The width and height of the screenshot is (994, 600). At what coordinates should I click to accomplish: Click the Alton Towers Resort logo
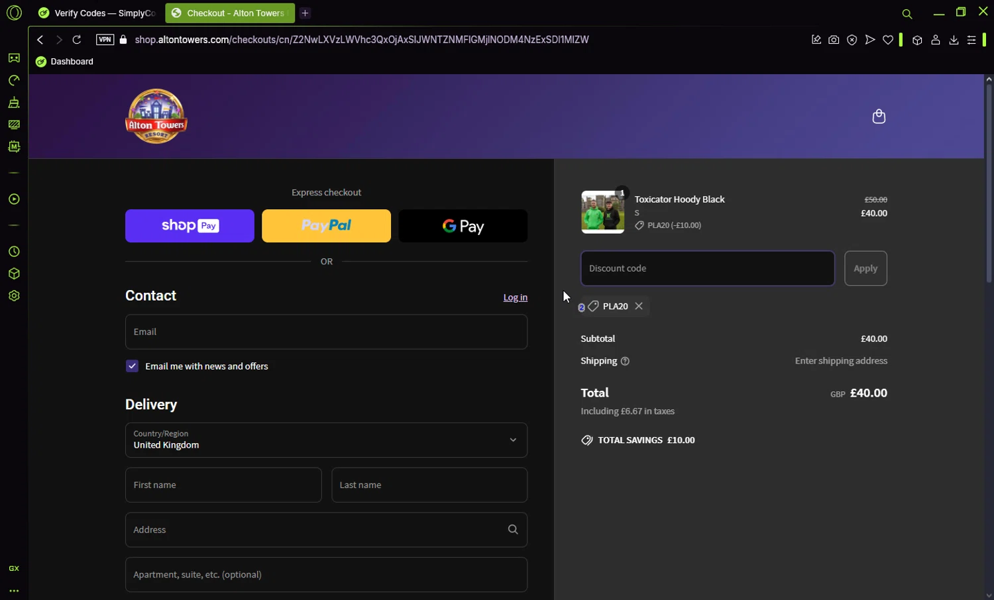[x=156, y=117]
